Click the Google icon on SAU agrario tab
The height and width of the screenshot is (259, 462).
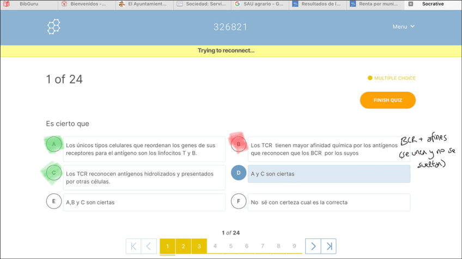pos(237,4)
